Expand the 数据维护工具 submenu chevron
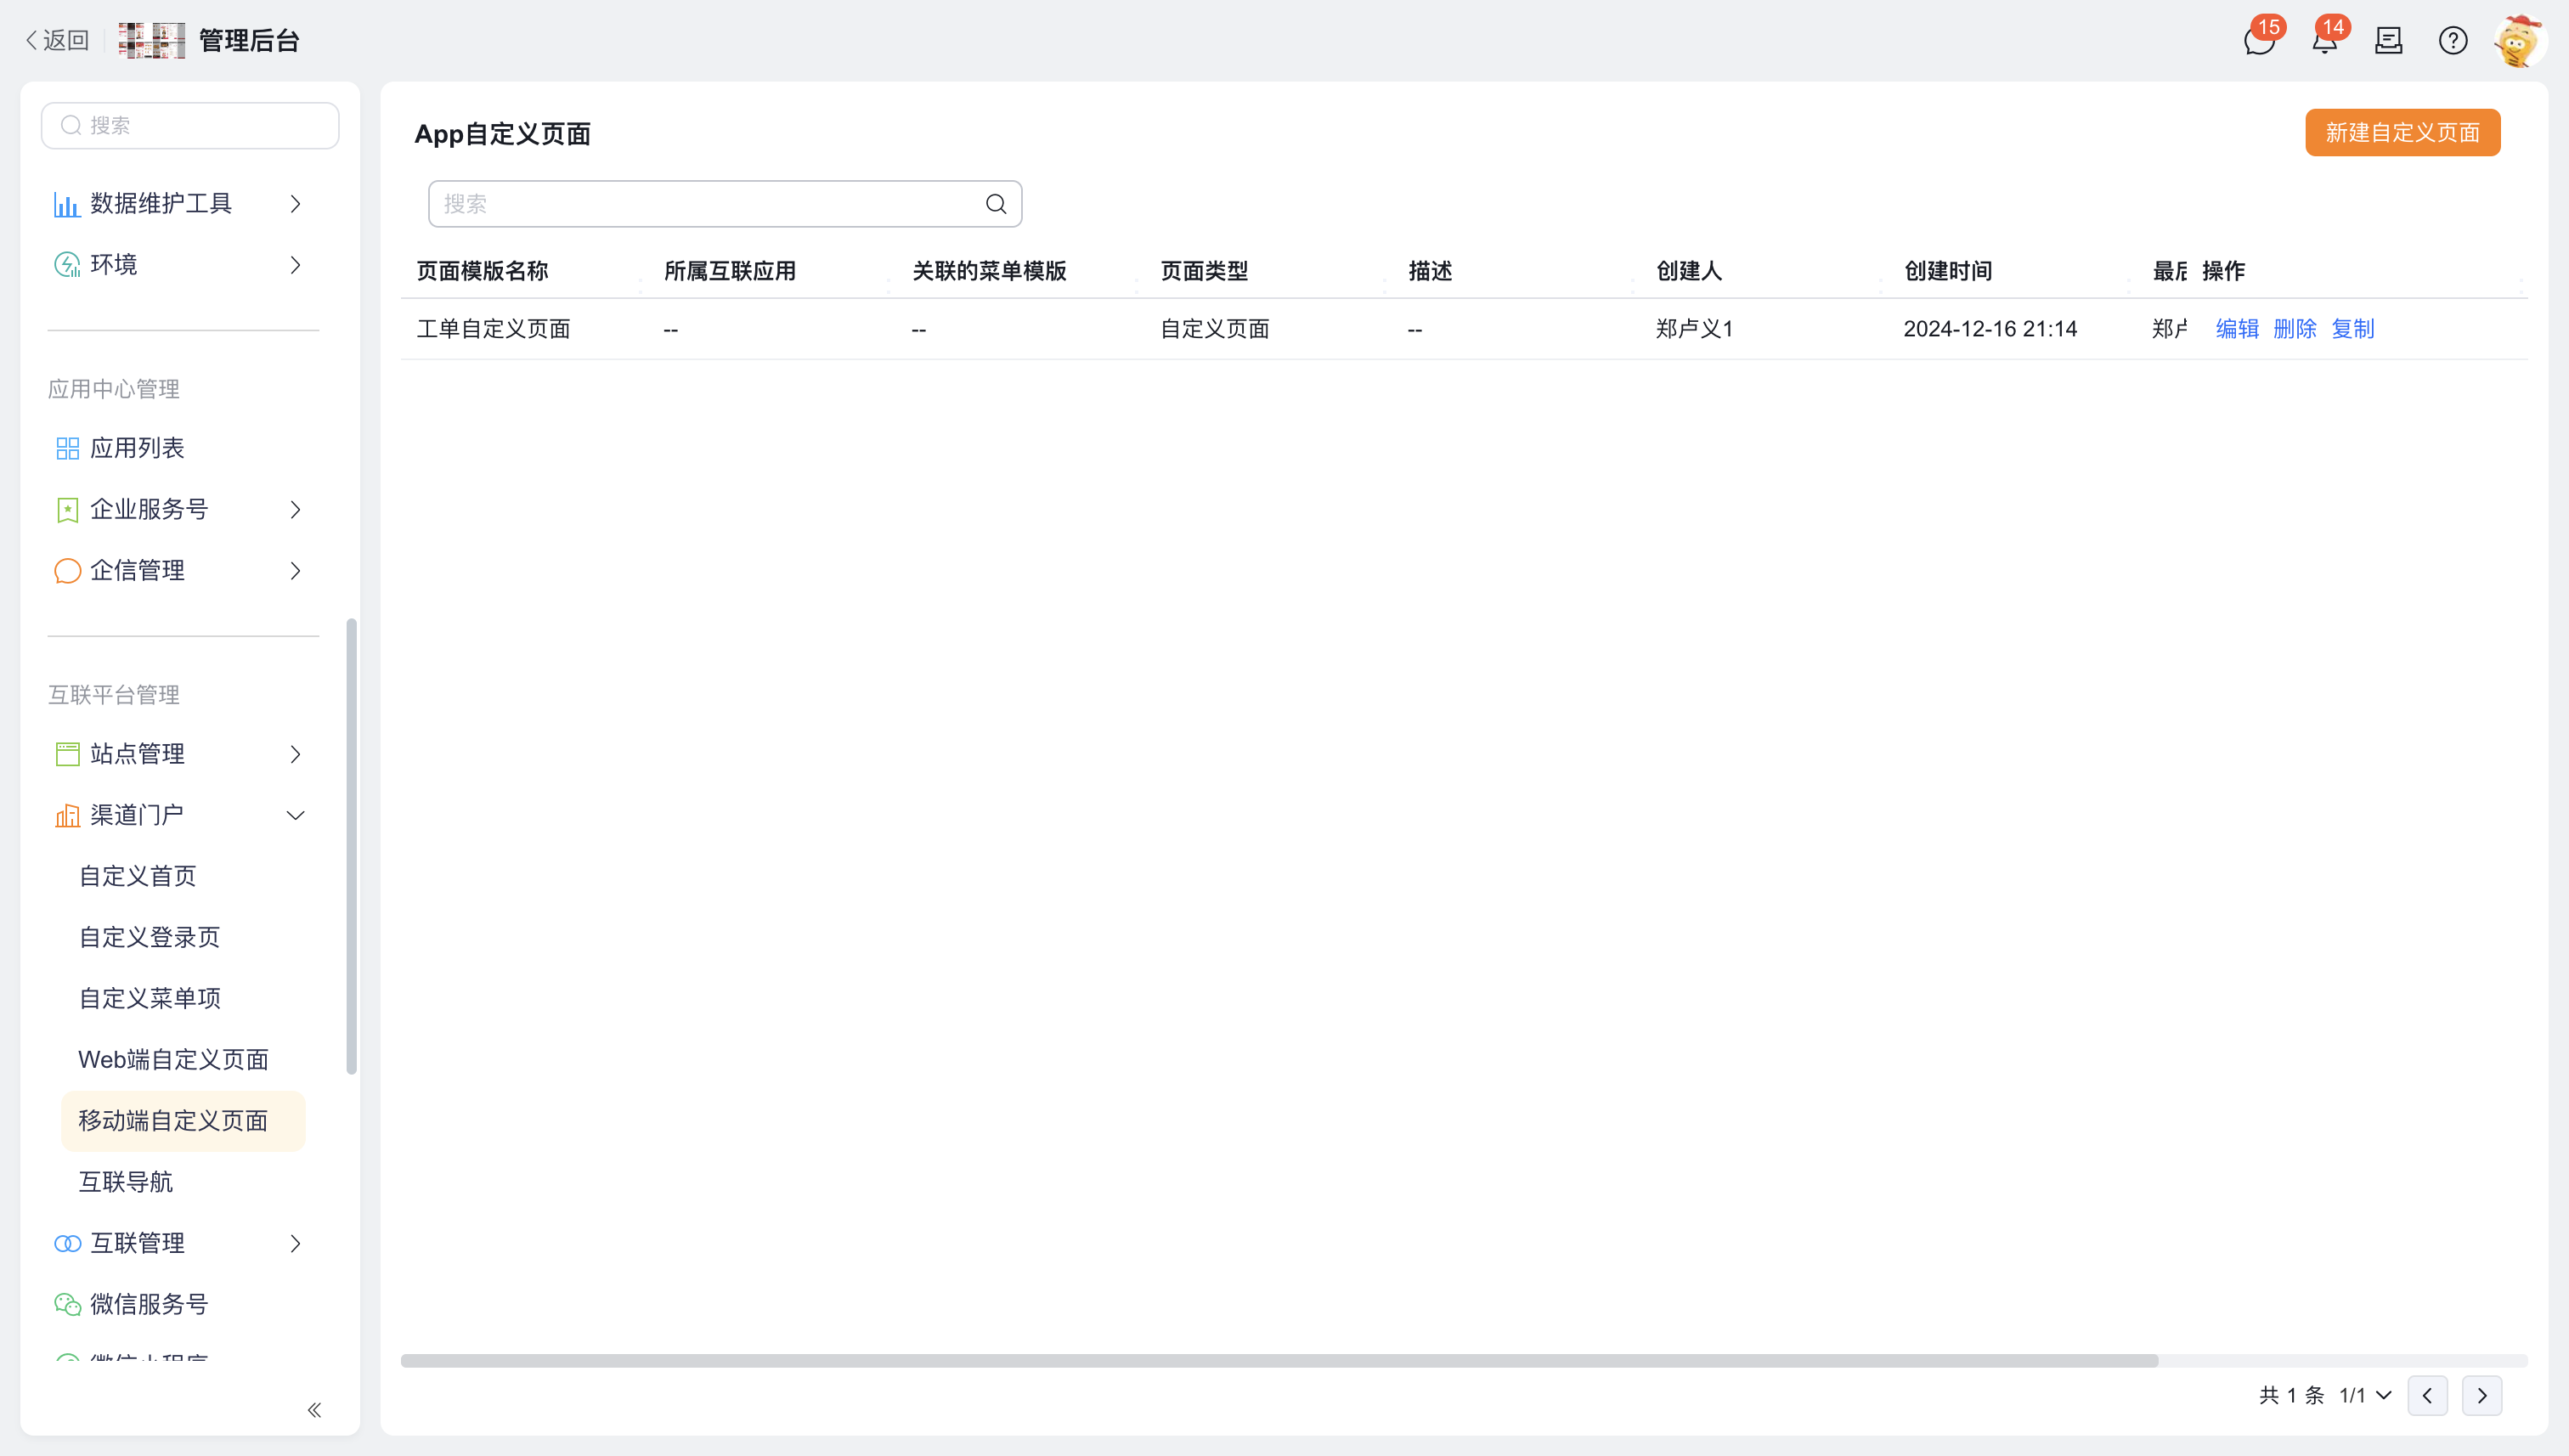Image resolution: width=2569 pixels, height=1456 pixels. 295,204
